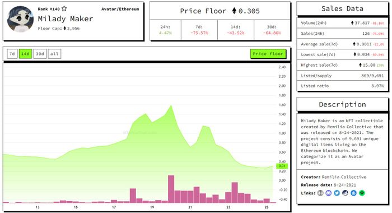Screen dimensions: 392x213
Task: Click the Remilia Collective creator name
Action: 344,177
